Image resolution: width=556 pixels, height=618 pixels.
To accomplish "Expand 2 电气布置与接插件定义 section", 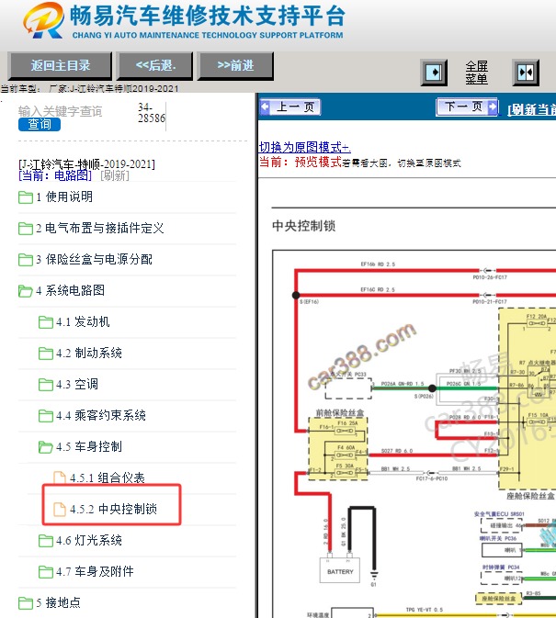I will (x=100, y=228).
